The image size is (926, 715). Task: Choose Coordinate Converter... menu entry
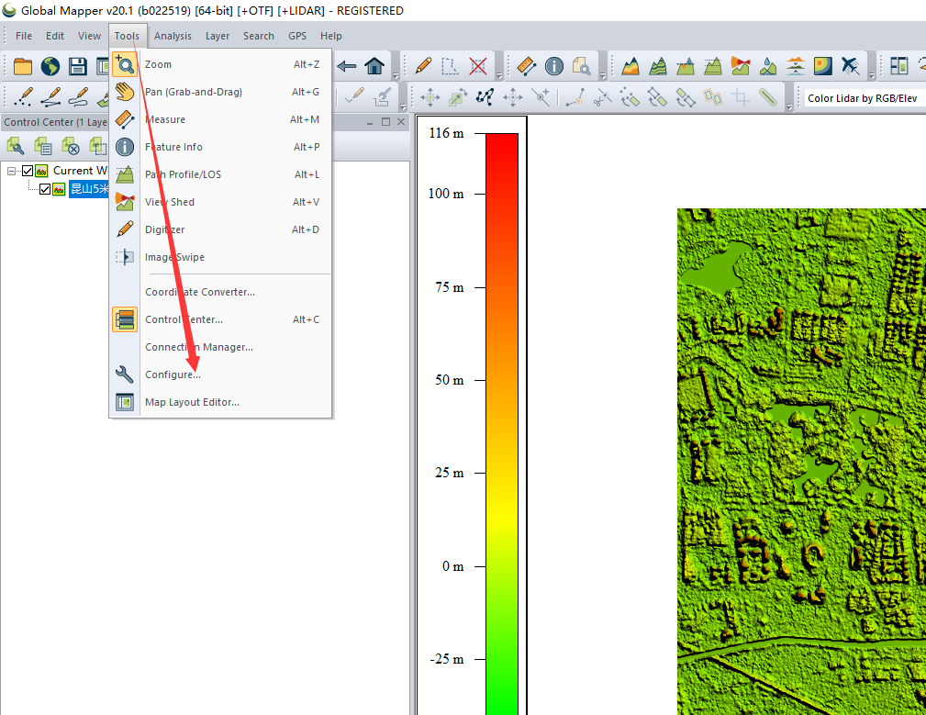pos(220,292)
